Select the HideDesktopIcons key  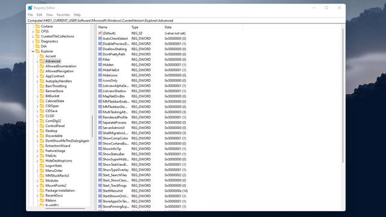[x=59, y=161]
